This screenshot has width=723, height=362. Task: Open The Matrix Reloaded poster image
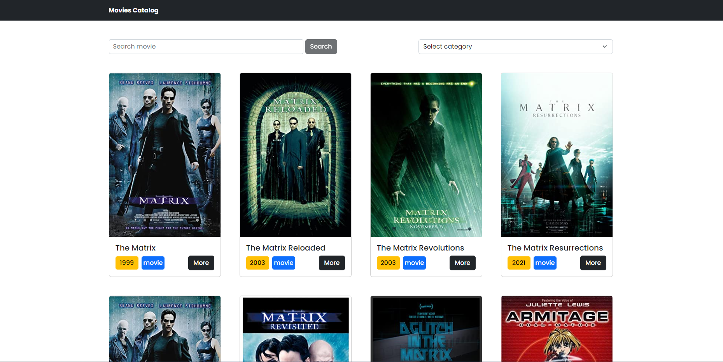tap(296, 155)
